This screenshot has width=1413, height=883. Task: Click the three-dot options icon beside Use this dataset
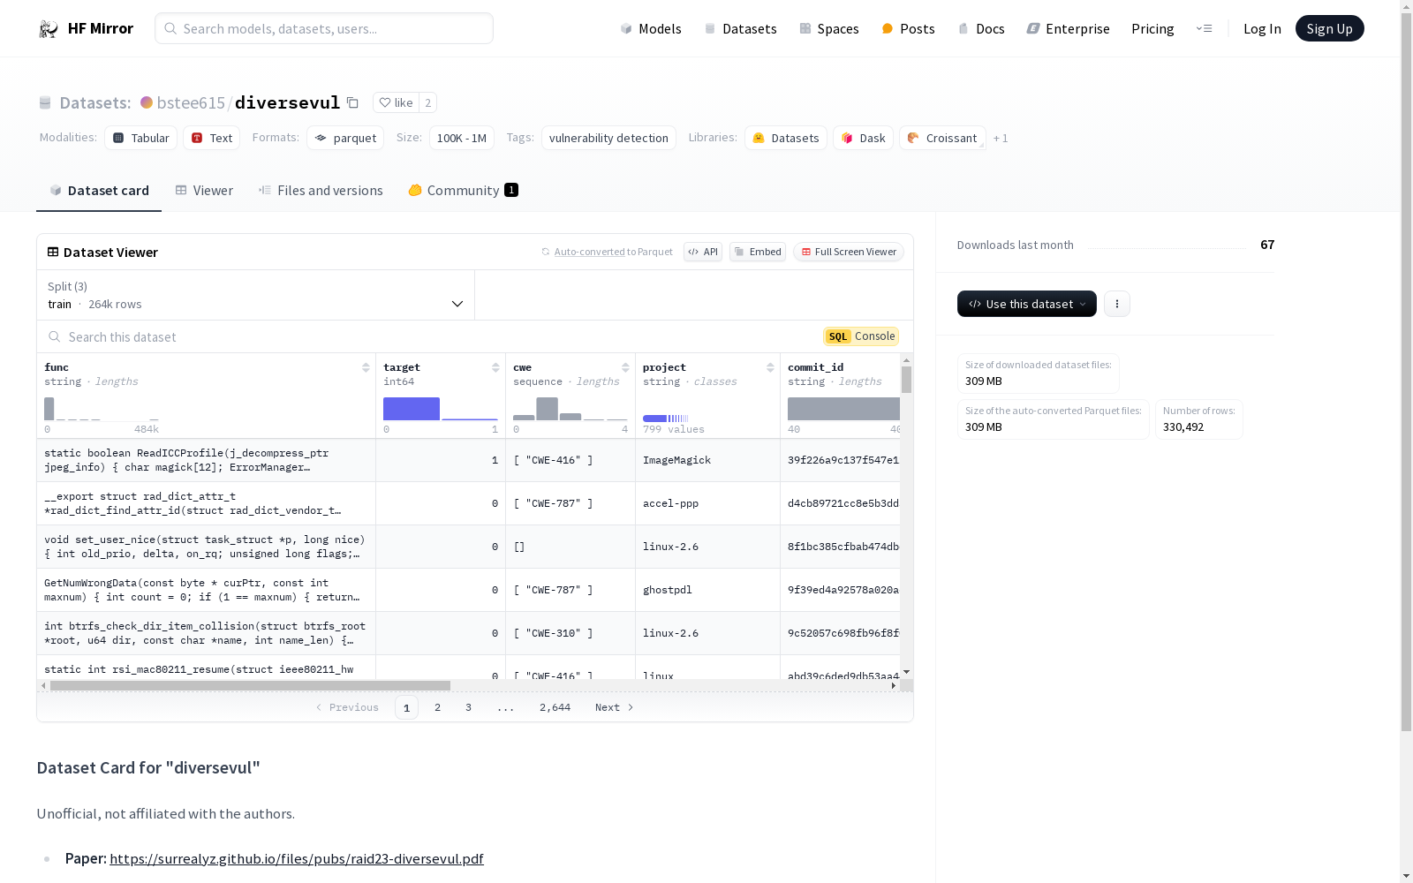[1116, 304]
